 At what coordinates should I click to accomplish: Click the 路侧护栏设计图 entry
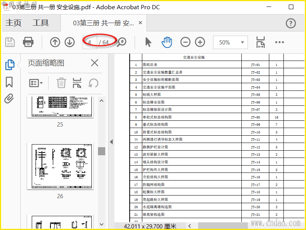pyautogui.click(x=155, y=147)
